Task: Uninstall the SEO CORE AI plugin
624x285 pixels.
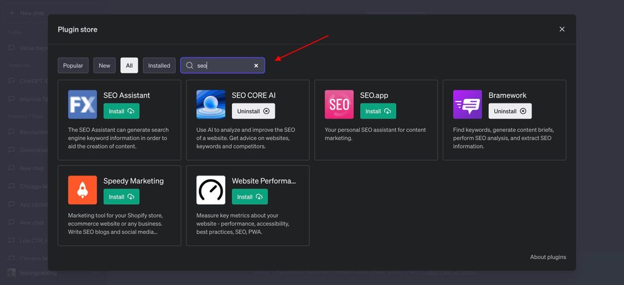Action: pyautogui.click(x=253, y=111)
